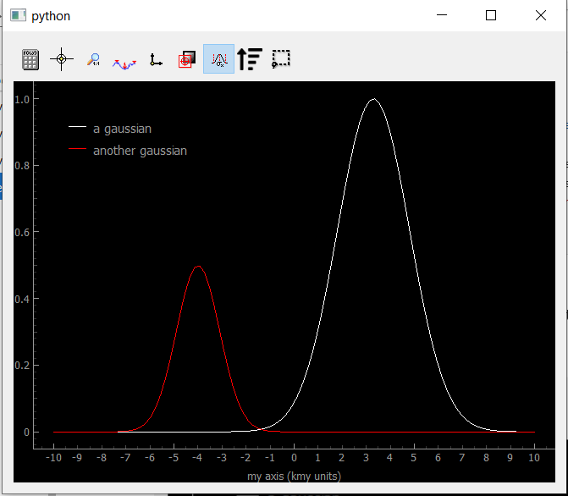
Task: Click the f(x) calculator icon in toolbar
Action: tap(30, 59)
